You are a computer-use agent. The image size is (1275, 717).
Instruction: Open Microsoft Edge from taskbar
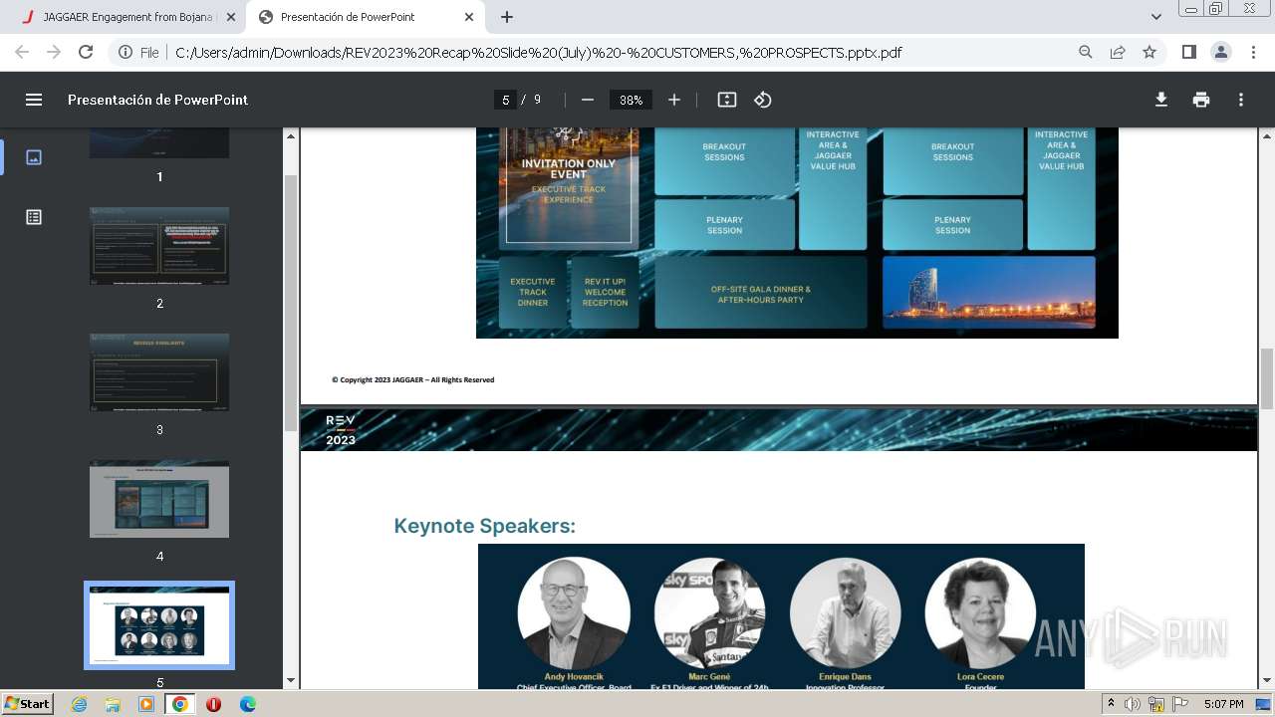[247, 704]
